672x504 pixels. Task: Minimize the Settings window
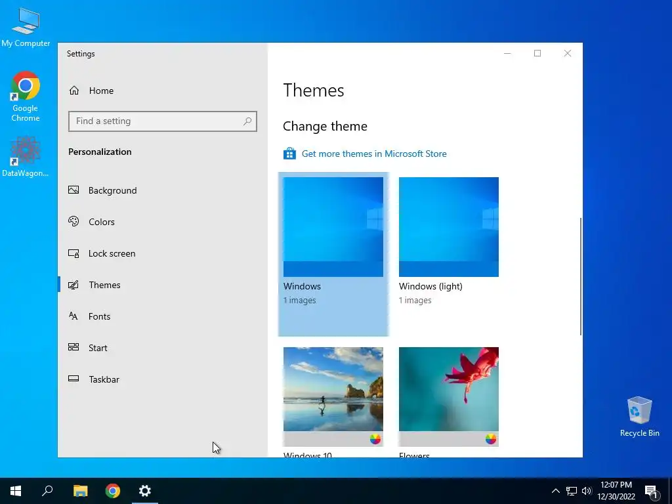[x=507, y=53]
